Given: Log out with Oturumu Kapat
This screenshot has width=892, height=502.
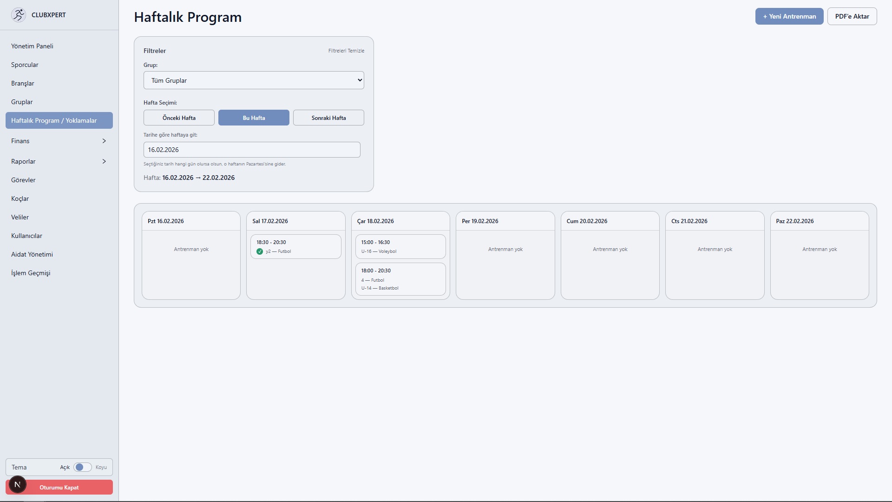Looking at the screenshot, I should pos(65,487).
